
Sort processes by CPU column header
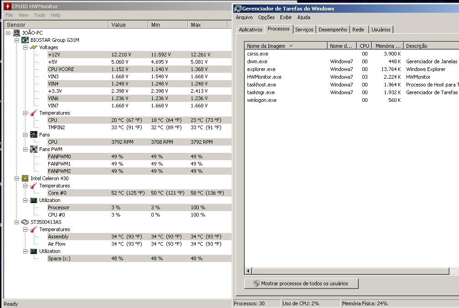364,46
